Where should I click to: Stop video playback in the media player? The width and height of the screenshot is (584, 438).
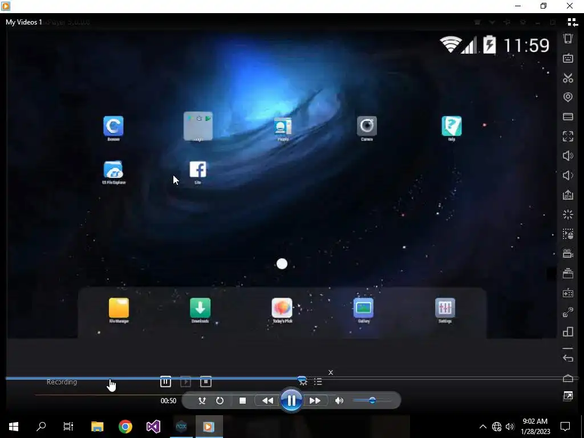coord(242,401)
